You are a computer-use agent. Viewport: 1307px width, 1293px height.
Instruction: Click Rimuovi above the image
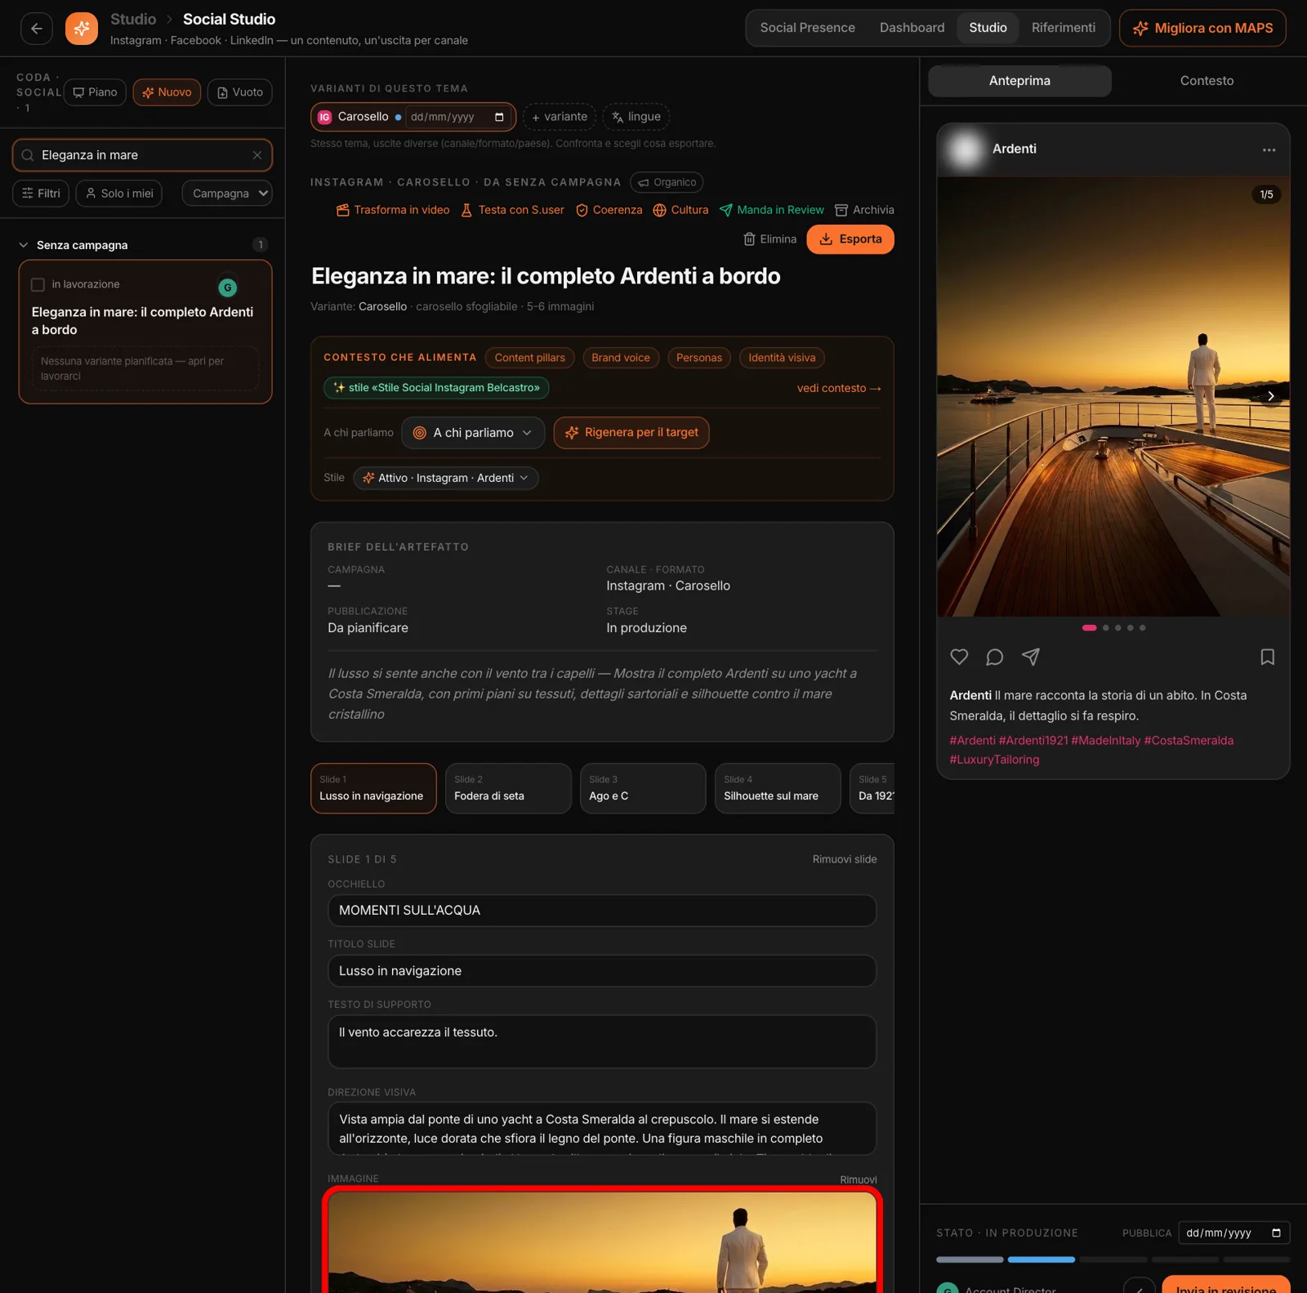tap(858, 1179)
